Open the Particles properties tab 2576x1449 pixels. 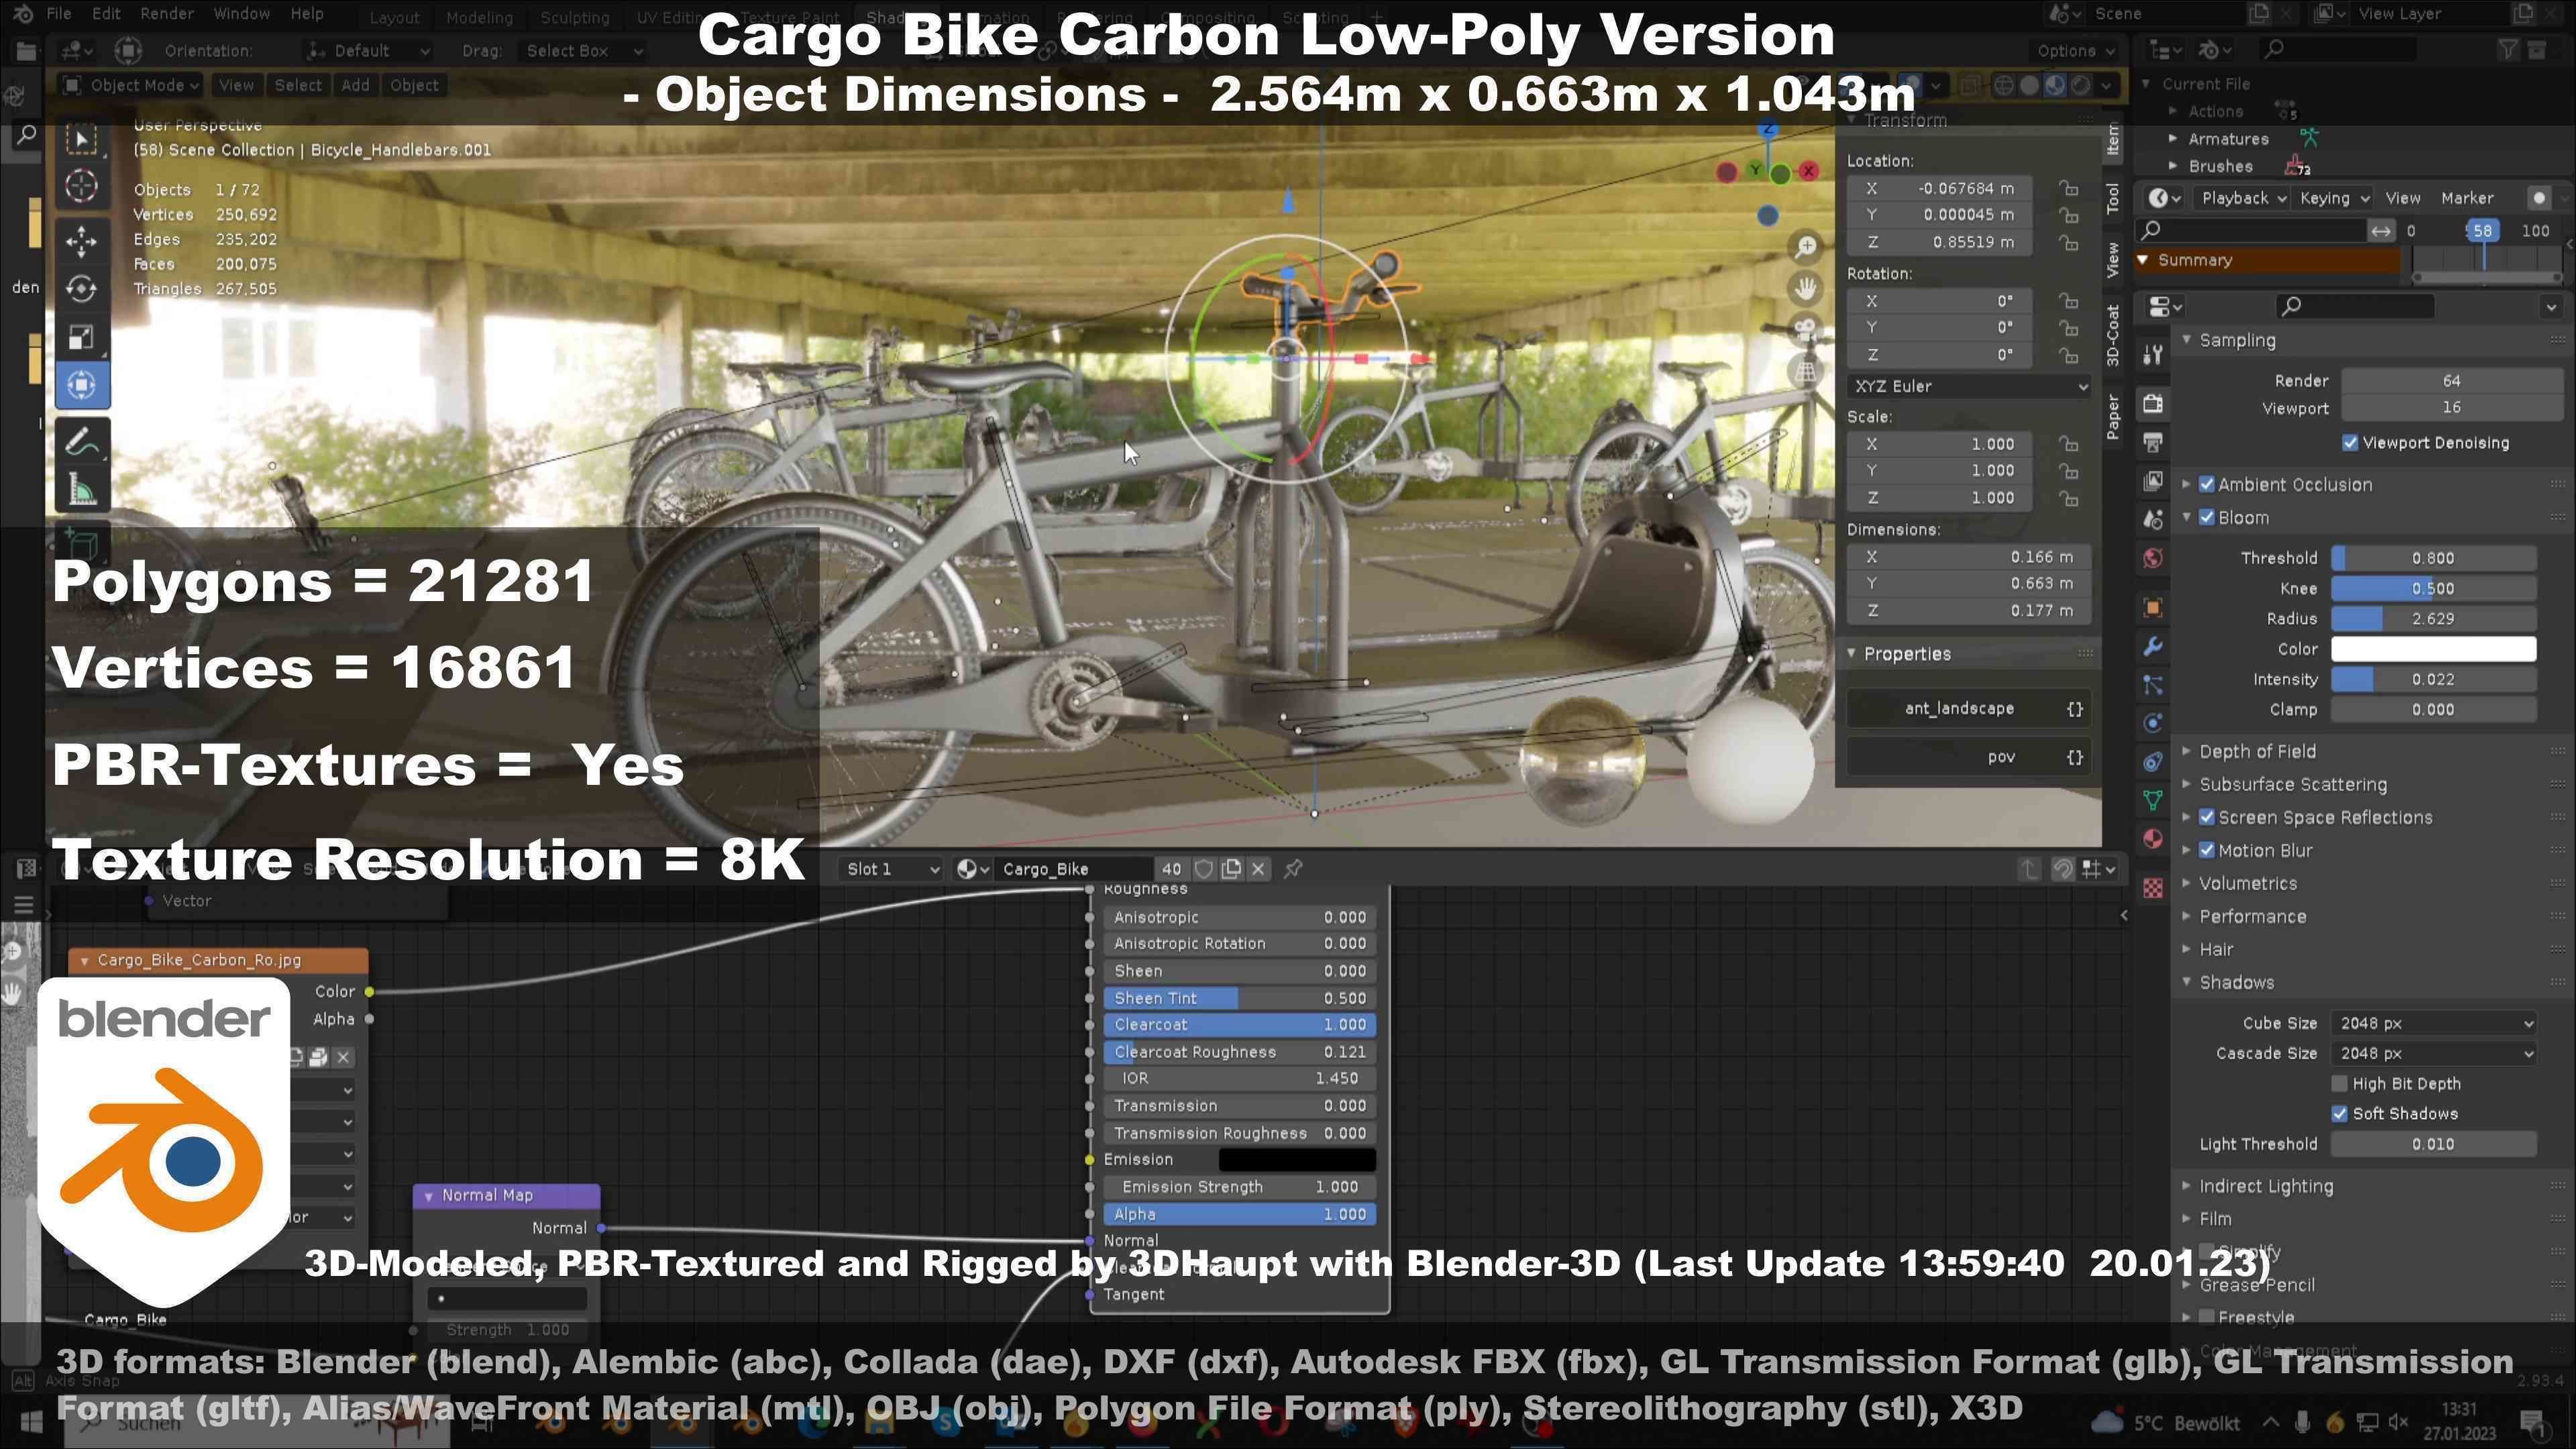click(x=2153, y=685)
